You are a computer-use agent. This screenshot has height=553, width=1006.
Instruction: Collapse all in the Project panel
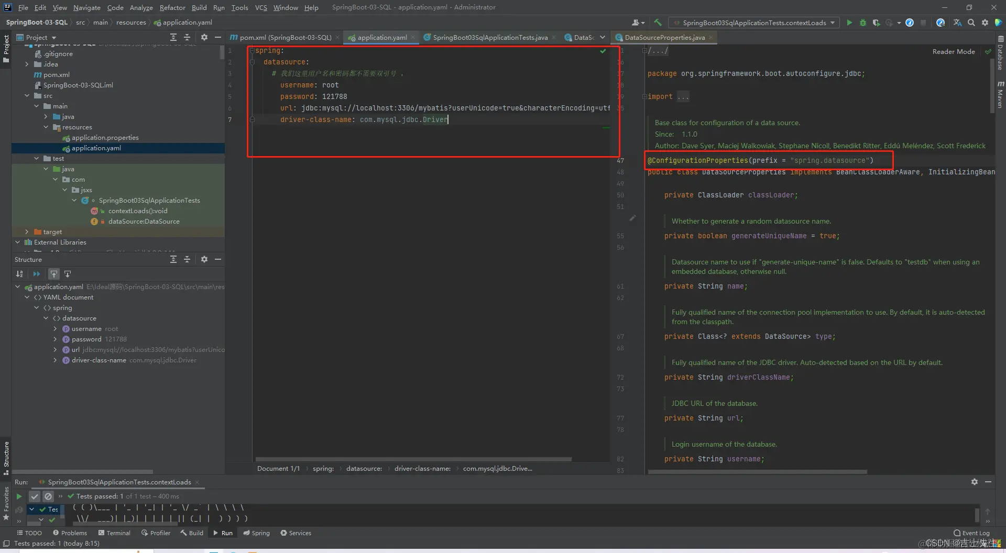(x=187, y=37)
